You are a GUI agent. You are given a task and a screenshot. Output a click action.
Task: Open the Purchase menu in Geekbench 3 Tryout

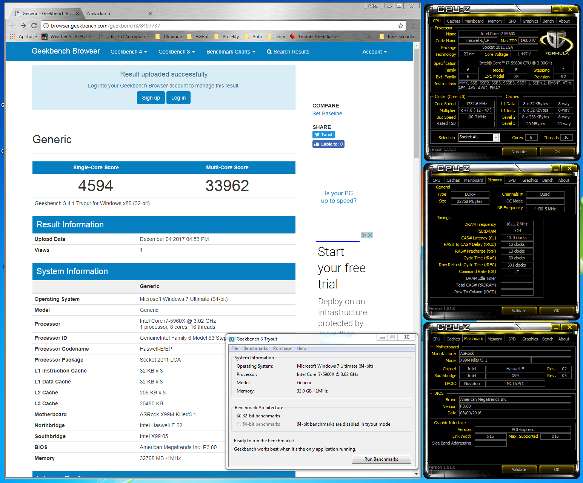282,348
